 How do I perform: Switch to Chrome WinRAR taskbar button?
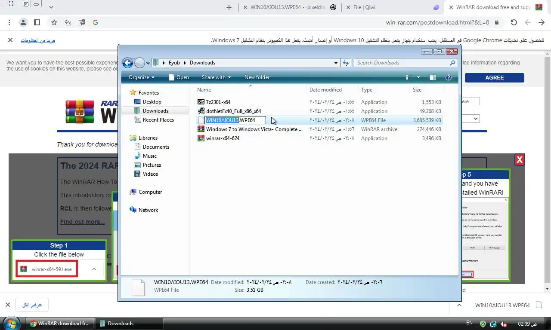(x=59, y=324)
